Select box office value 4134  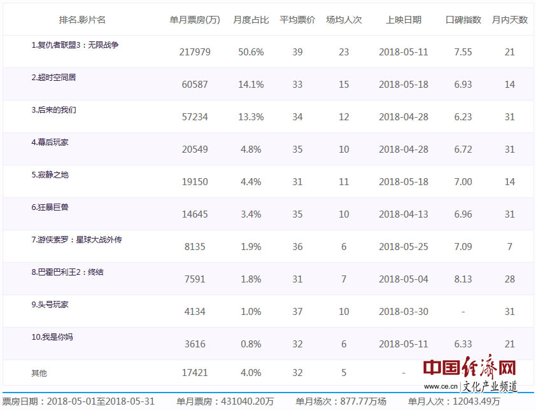click(x=195, y=312)
